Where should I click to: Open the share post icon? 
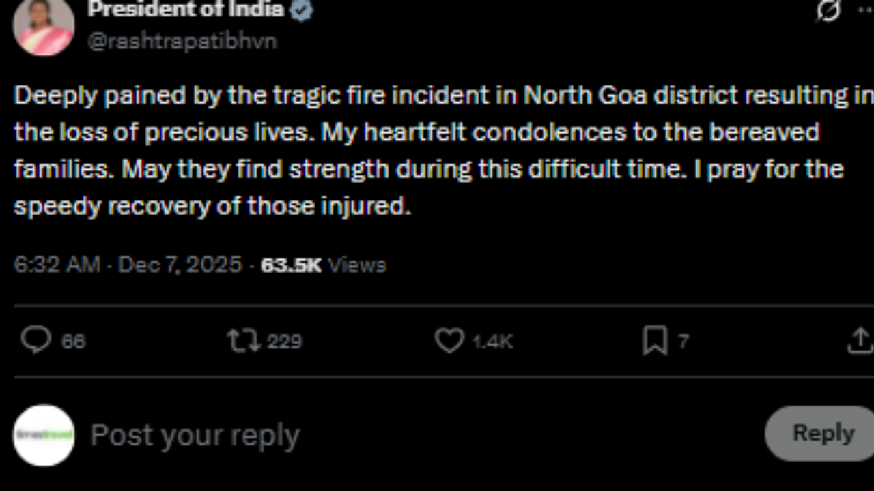(860, 340)
